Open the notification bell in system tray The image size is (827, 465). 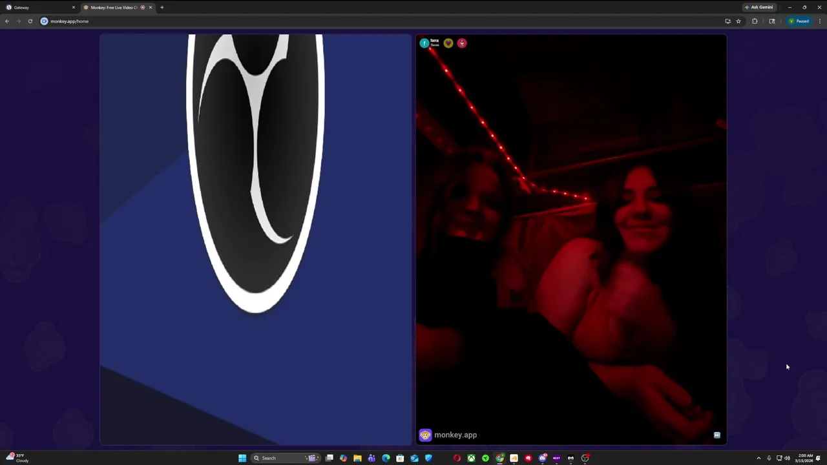click(x=818, y=458)
